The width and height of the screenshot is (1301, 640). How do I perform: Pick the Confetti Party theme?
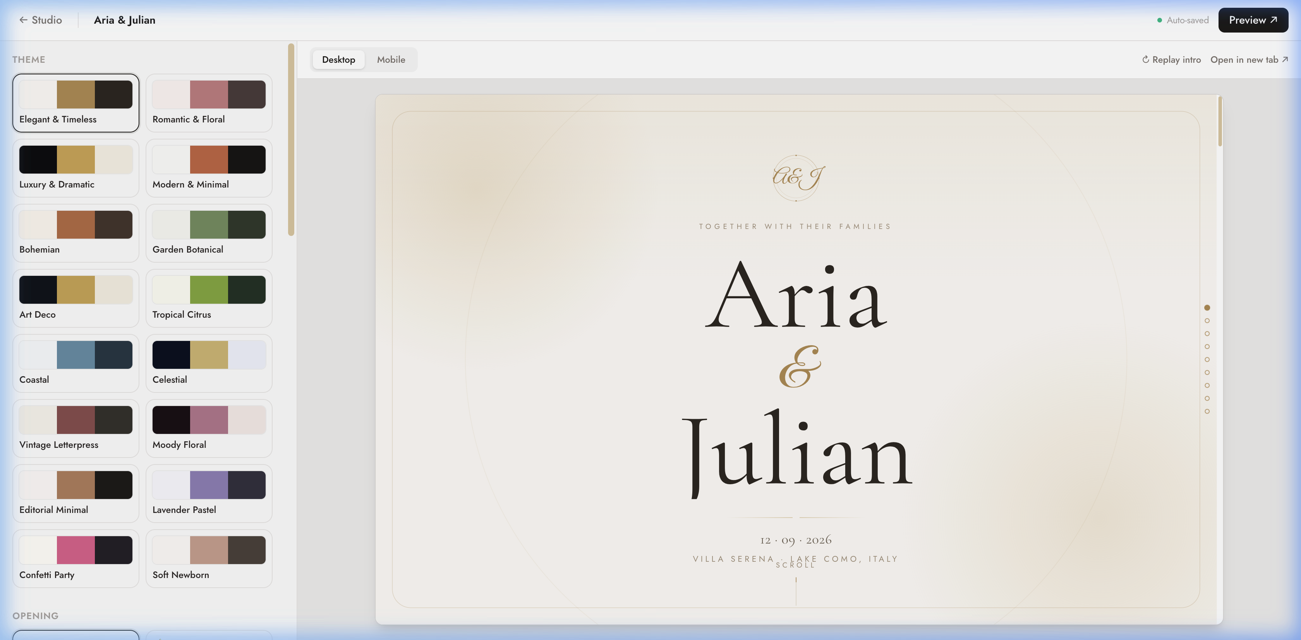76,559
